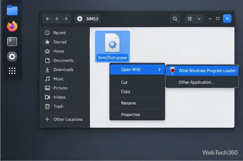
Task: Close the file manager window
Action: pos(227,19)
